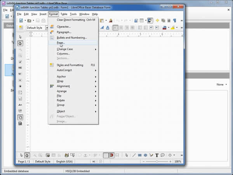The image size is (233, 175).
Task: Click the Font Color swatch icon
Action: tap(165, 28)
